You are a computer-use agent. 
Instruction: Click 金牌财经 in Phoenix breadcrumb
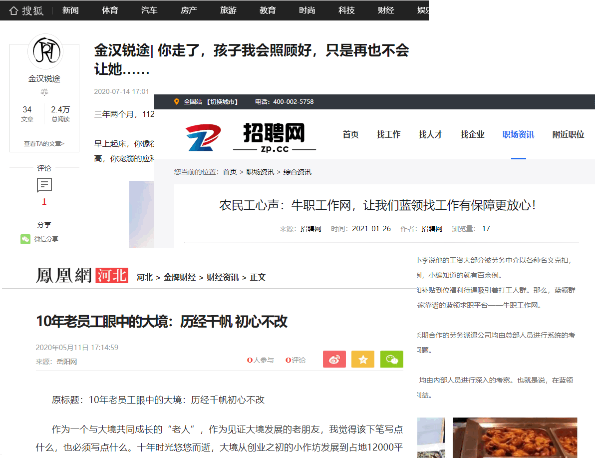(180, 277)
